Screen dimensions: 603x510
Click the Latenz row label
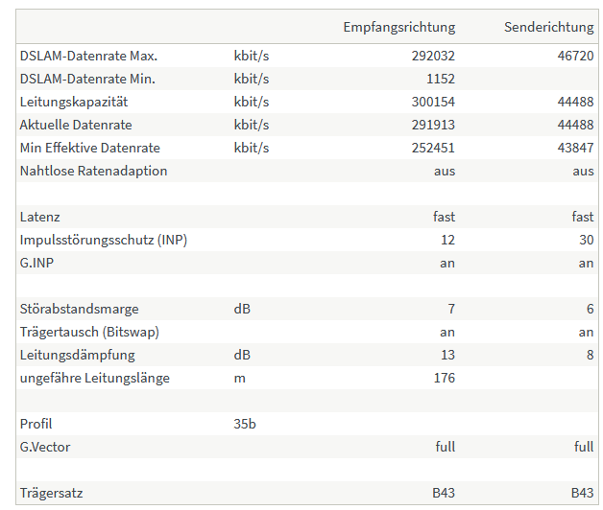pos(39,218)
